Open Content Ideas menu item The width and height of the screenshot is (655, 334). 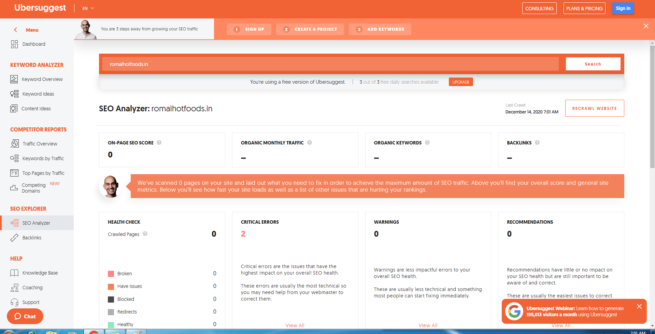[37, 109]
